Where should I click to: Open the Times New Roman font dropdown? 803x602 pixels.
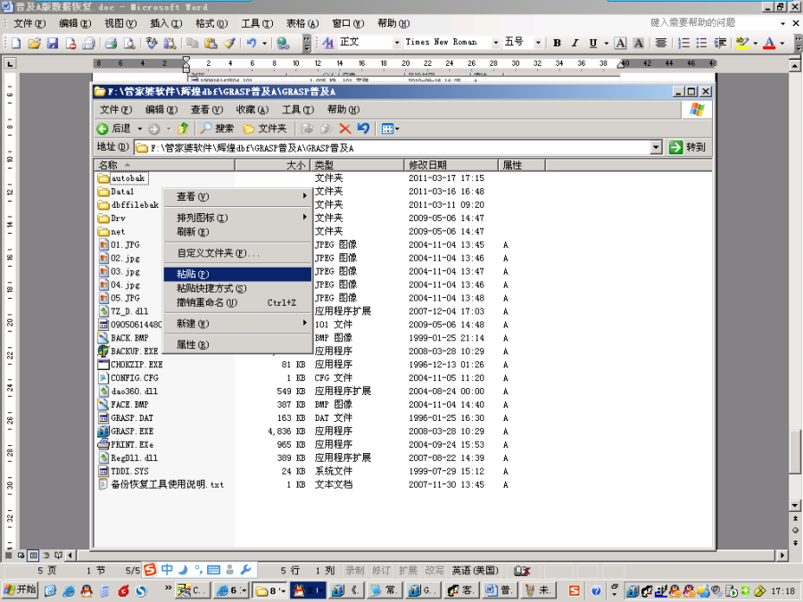pyautogui.click(x=496, y=42)
